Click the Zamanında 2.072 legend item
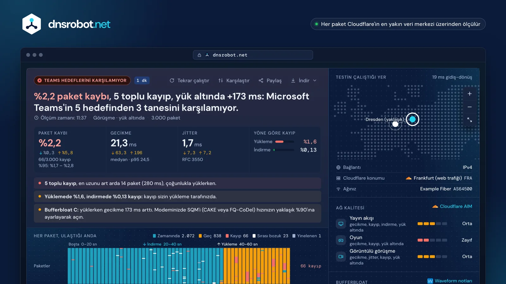 point(174,236)
